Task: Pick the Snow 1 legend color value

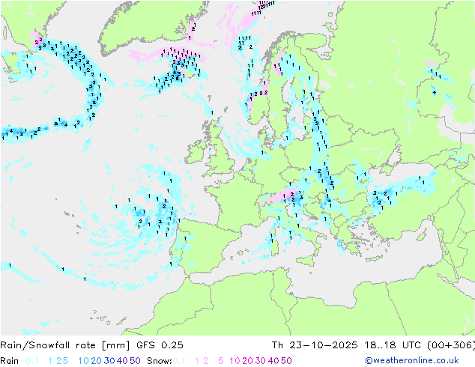Action: click(x=197, y=361)
